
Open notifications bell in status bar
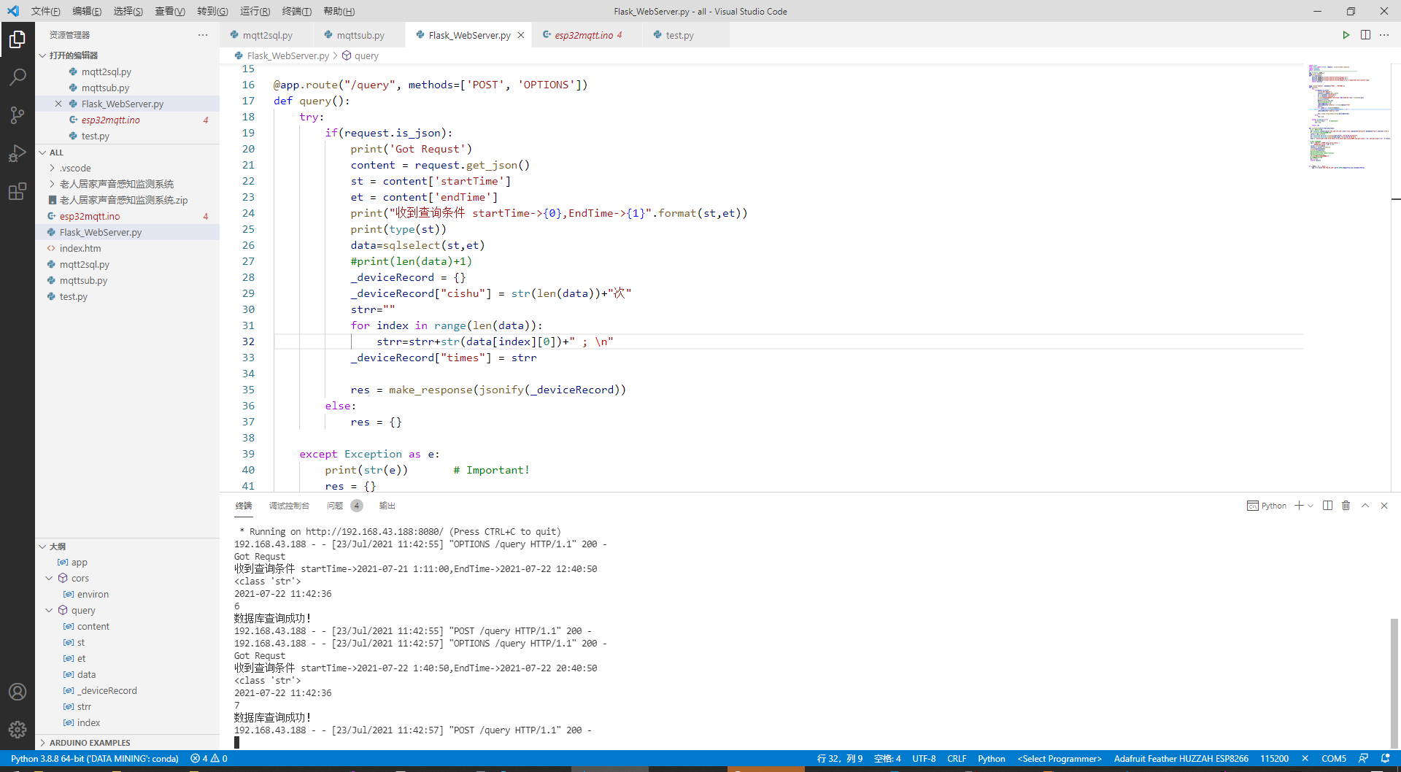click(1386, 759)
